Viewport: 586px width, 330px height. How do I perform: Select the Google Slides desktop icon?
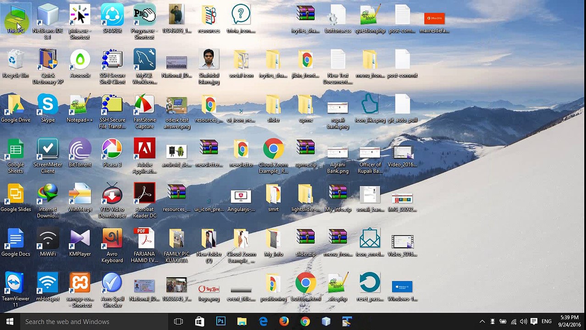(16, 198)
